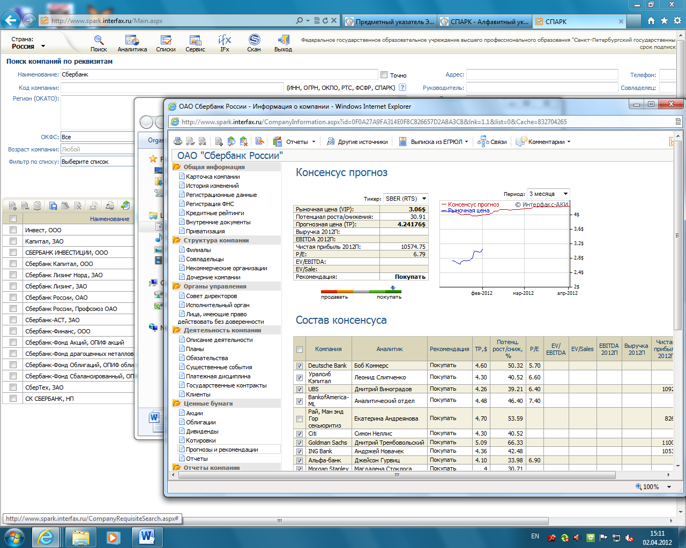The height and width of the screenshot is (548, 686).
Task: Open Карточка компании in sidebar
Action: [x=213, y=177]
